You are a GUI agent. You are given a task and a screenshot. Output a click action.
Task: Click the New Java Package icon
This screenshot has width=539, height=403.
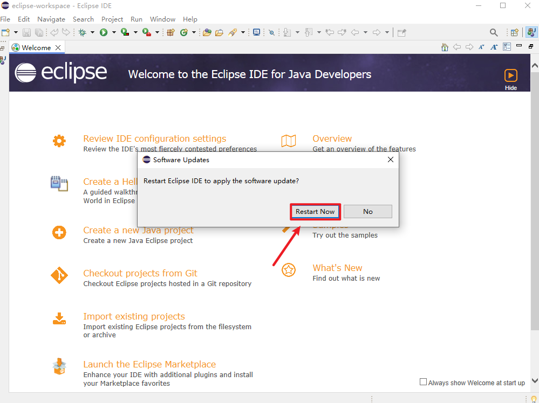click(170, 32)
